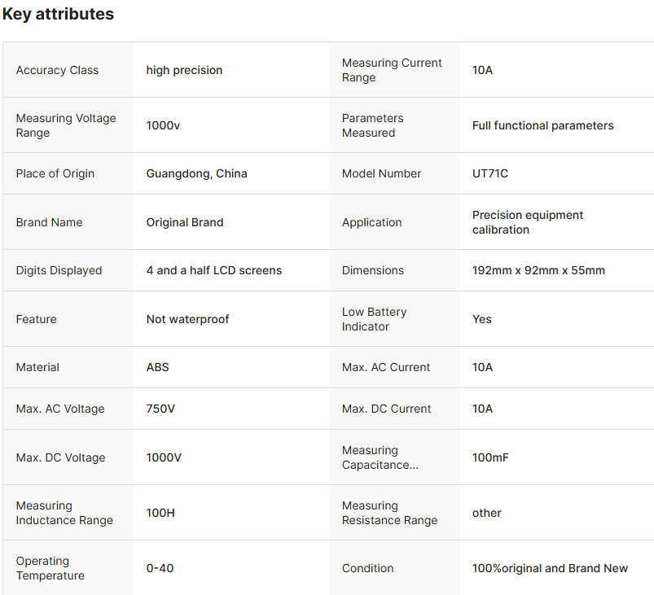
Task: Click the Guangdong, China origin value
Action: [196, 173]
